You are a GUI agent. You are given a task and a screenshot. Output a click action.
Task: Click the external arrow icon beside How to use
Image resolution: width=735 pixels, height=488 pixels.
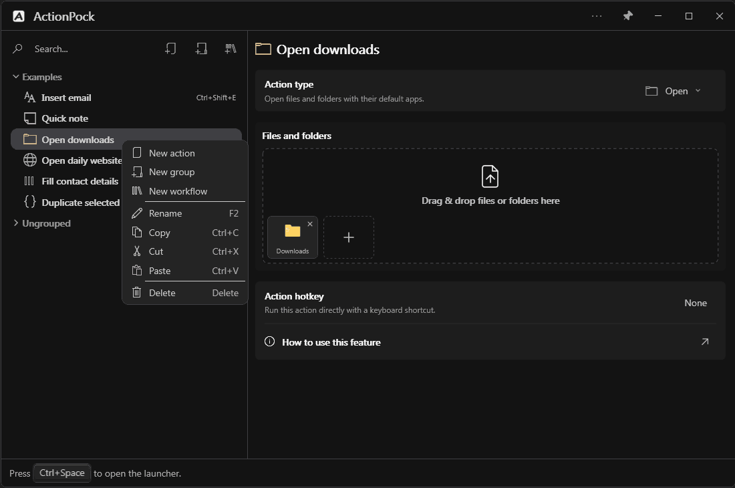click(705, 342)
